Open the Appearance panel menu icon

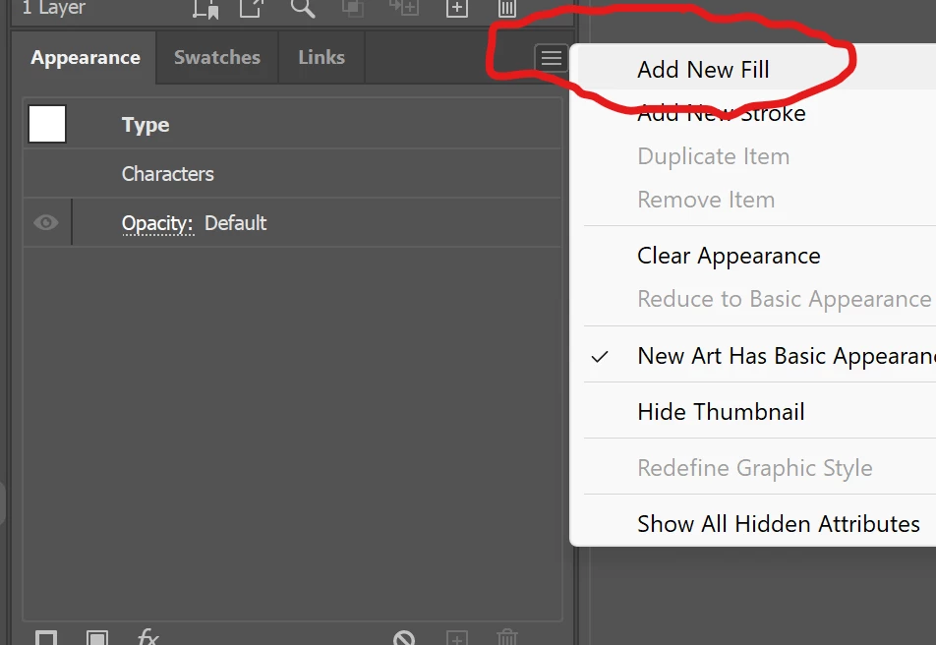pos(551,59)
